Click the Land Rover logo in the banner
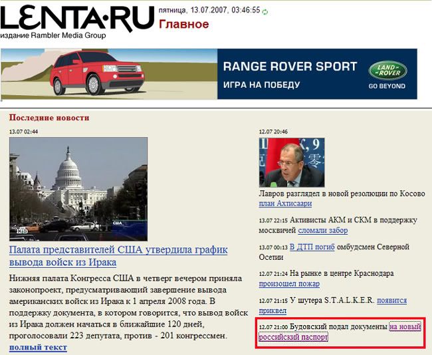Image resolution: width=432 pixels, height=355 pixels. 388,70
